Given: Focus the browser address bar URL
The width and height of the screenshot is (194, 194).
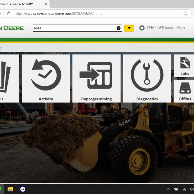Looking at the screenshot, I should (x=59, y=14).
